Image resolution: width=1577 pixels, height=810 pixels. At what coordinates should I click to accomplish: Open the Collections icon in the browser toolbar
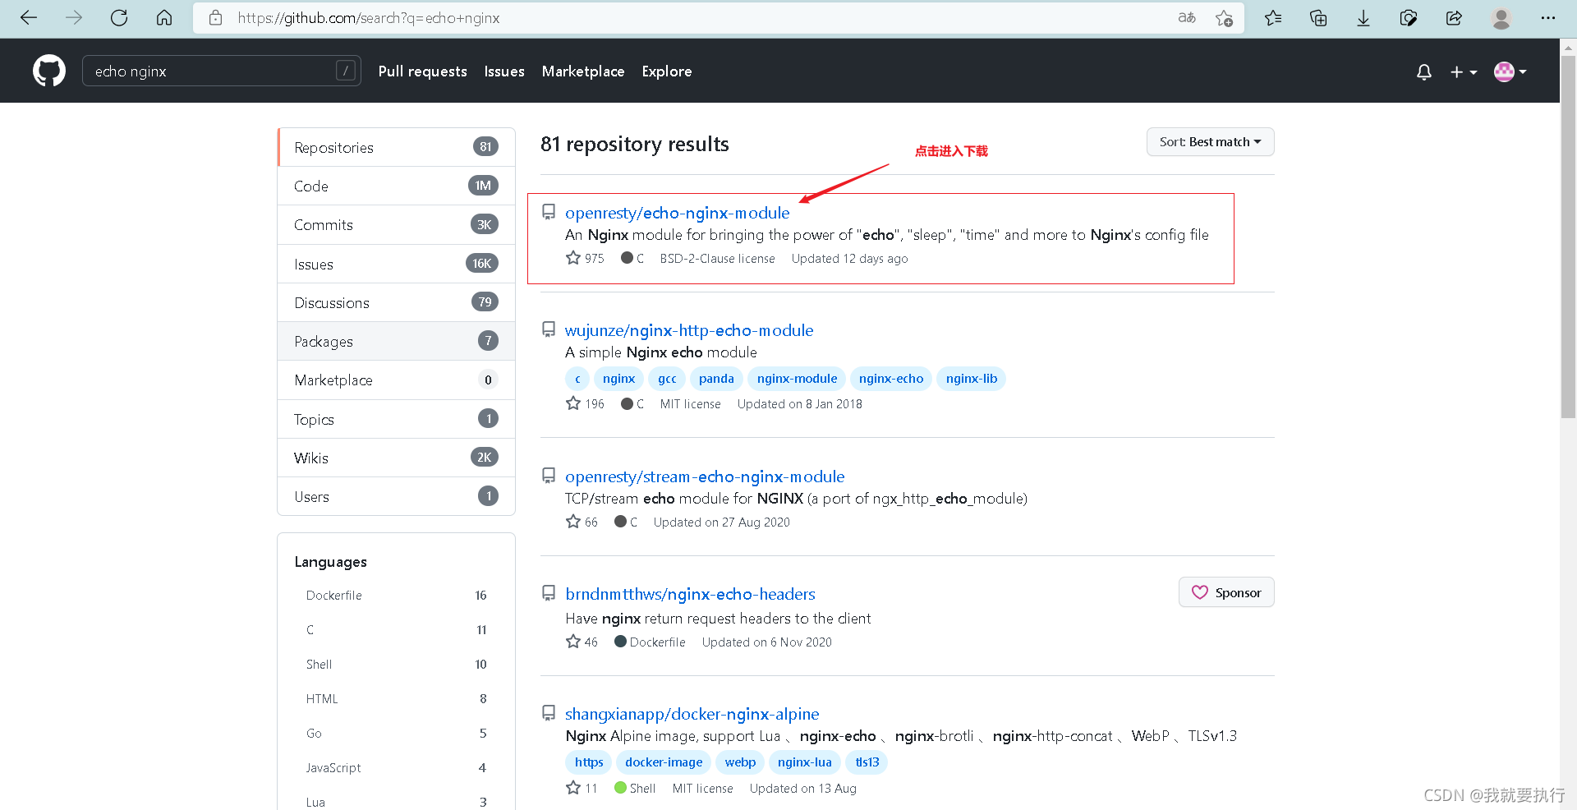coord(1318,17)
